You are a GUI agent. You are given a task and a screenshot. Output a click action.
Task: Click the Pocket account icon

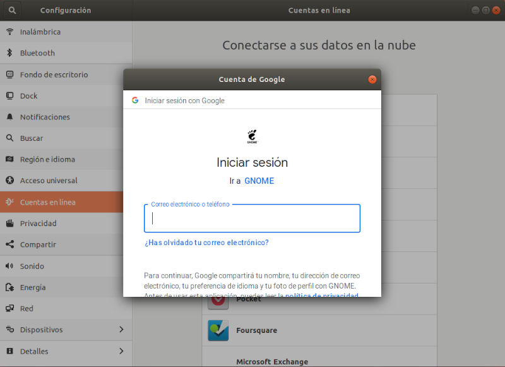coord(218,302)
